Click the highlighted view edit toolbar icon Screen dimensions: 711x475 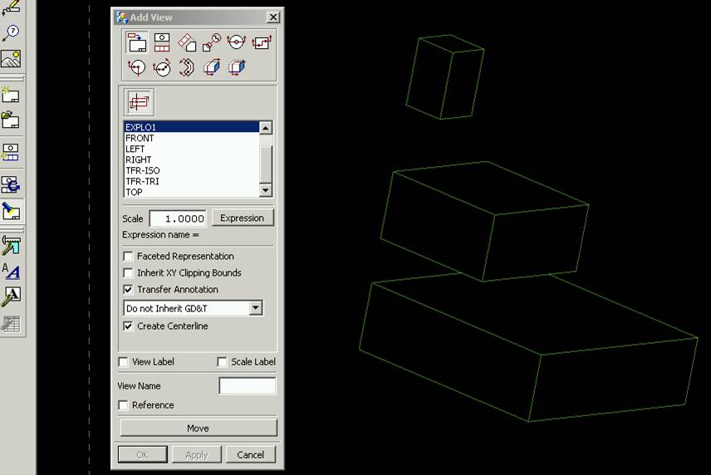point(11,211)
